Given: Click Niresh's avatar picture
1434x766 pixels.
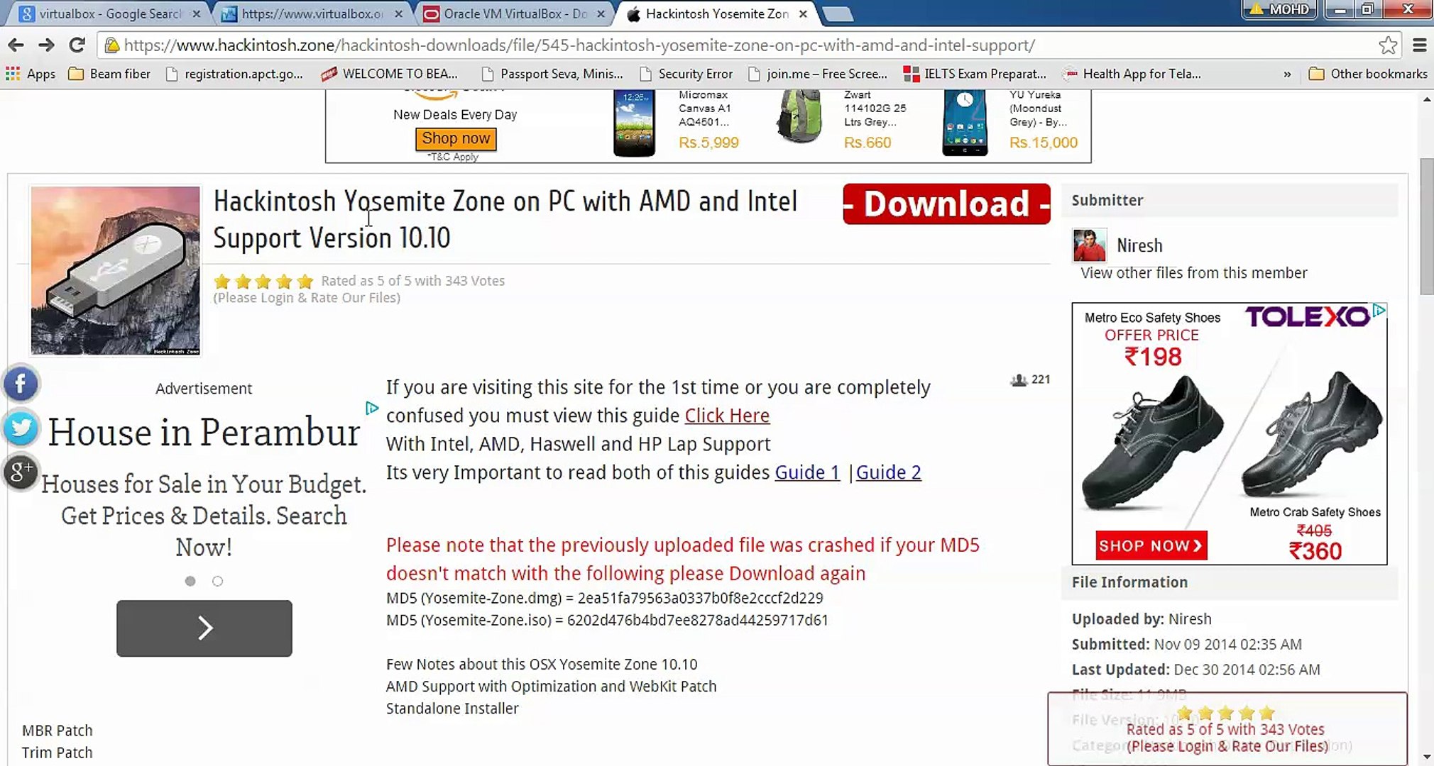Looking at the screenshot, I should point(1090,245).
